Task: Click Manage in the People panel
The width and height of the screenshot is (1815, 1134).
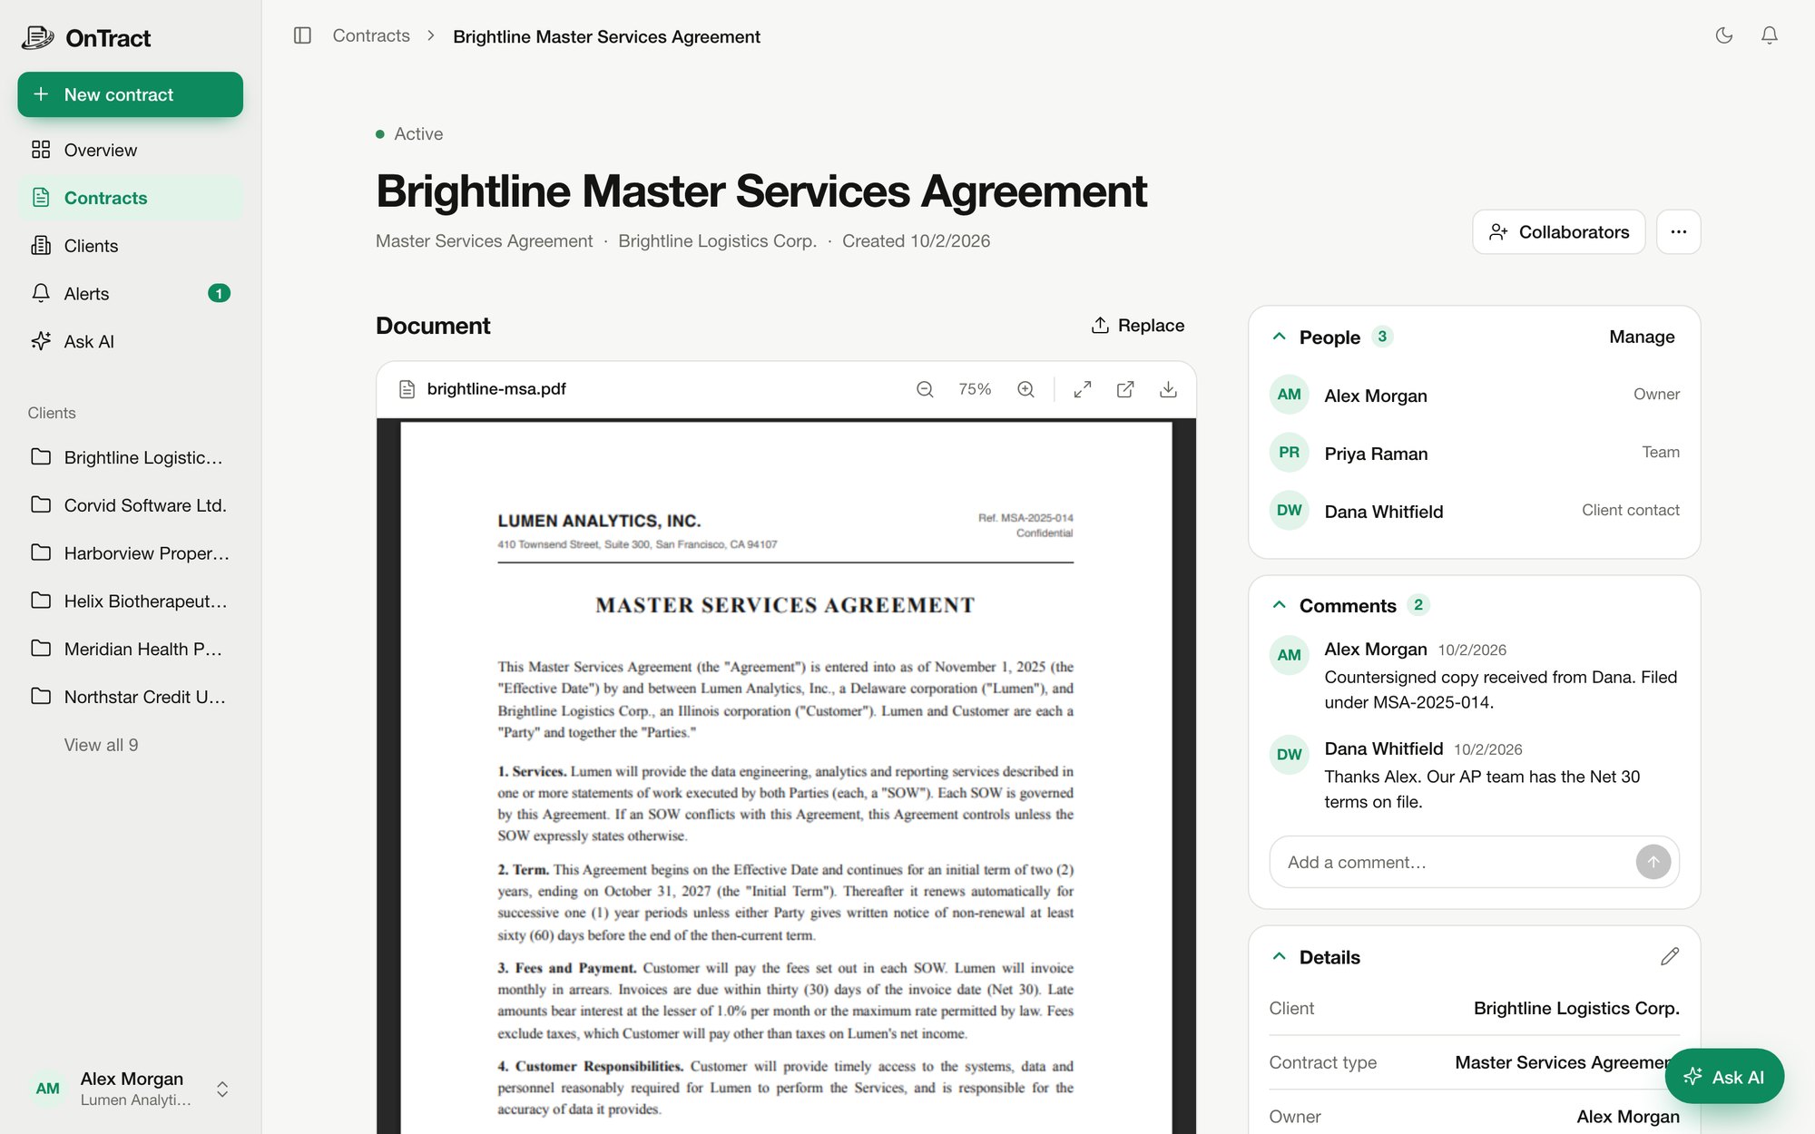Action: tap(1642, 337)
